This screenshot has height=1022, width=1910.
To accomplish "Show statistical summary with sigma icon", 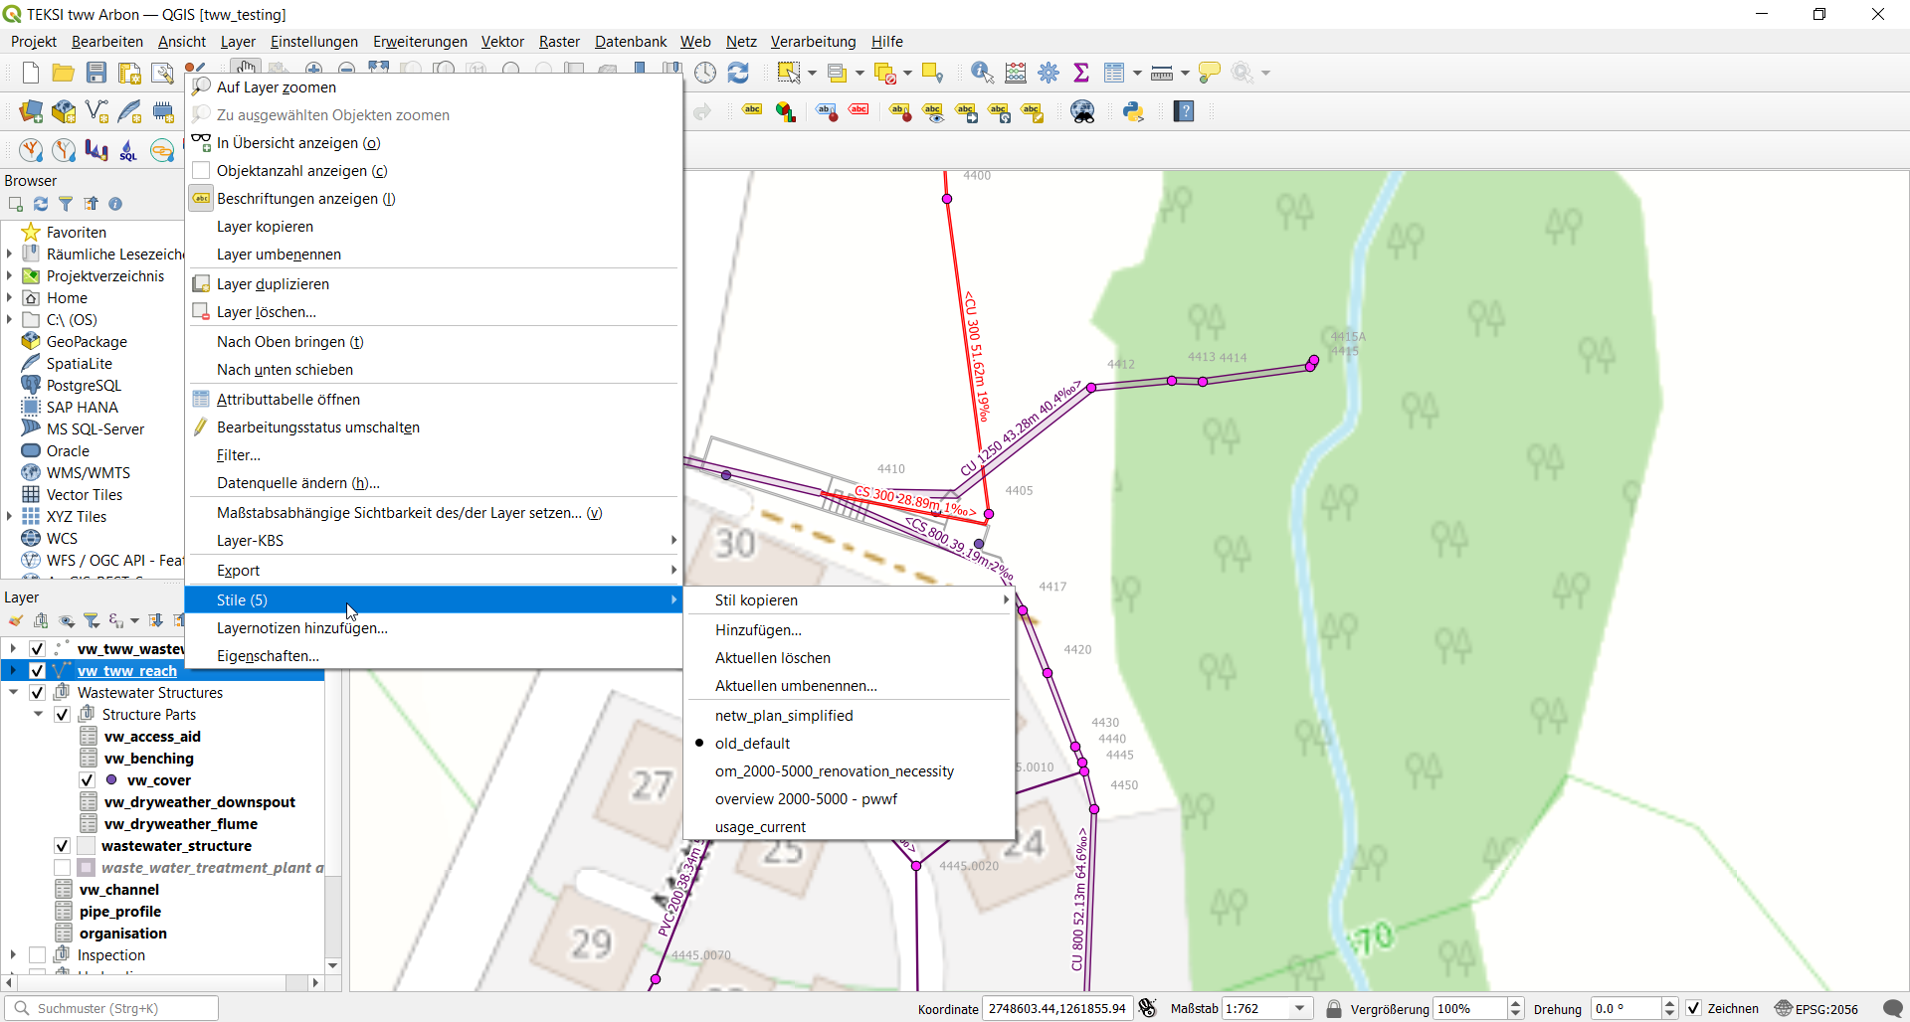I will (1081, 73).
